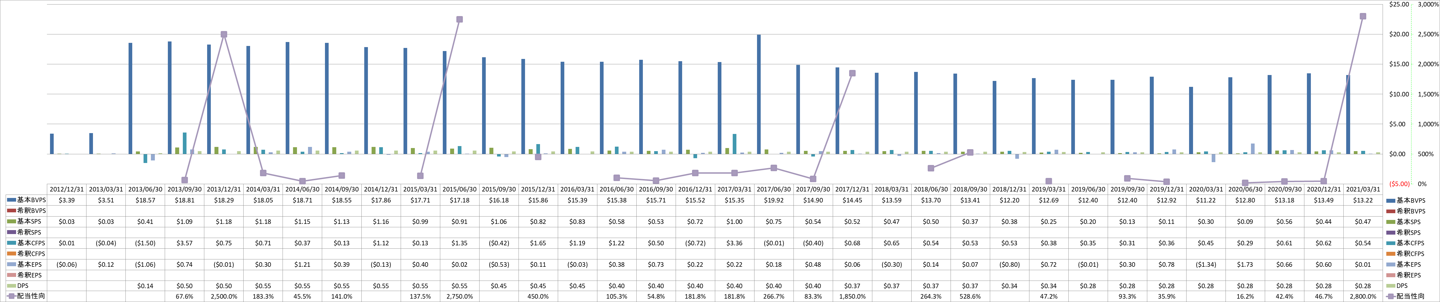Click the 2015/06/30 payout ratio peak marker
This screenshot has height=302, width=1440.
[x=459, y=19]
